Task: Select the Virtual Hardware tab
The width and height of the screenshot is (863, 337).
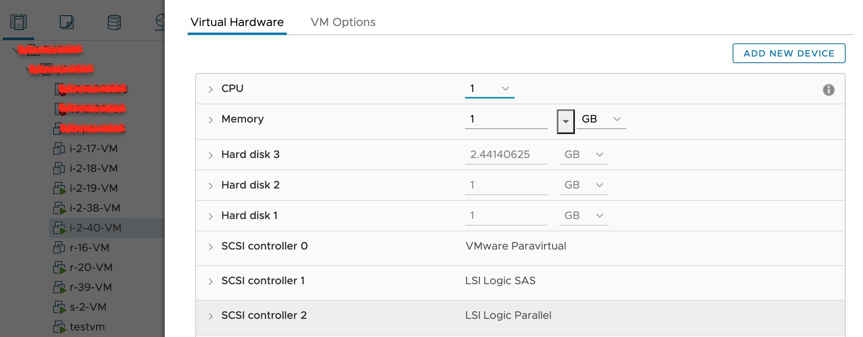Action: [x=237, y=22]
